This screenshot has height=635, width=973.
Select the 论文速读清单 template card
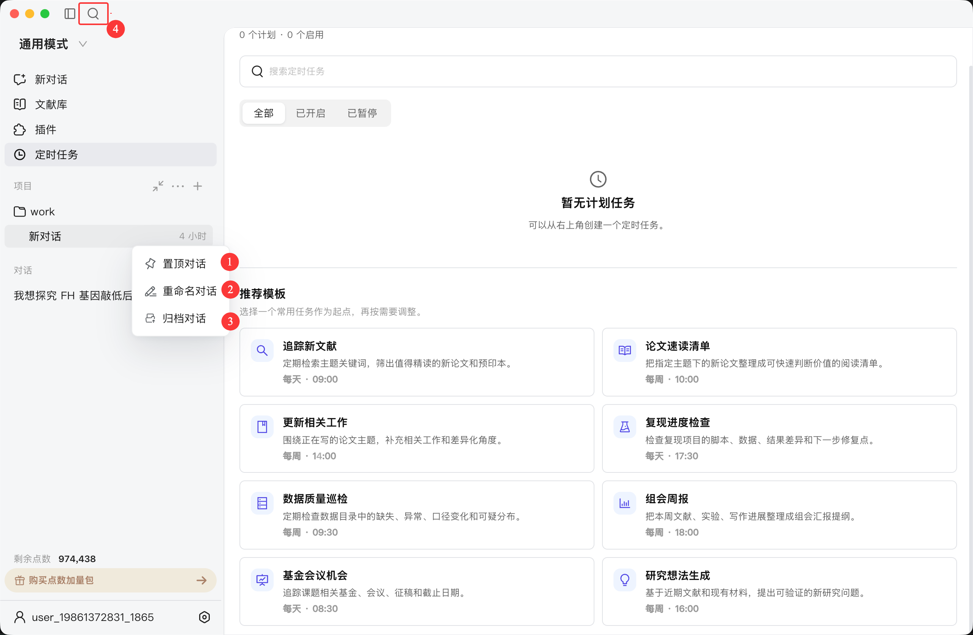pyautogui.click(x=779, y=362)
